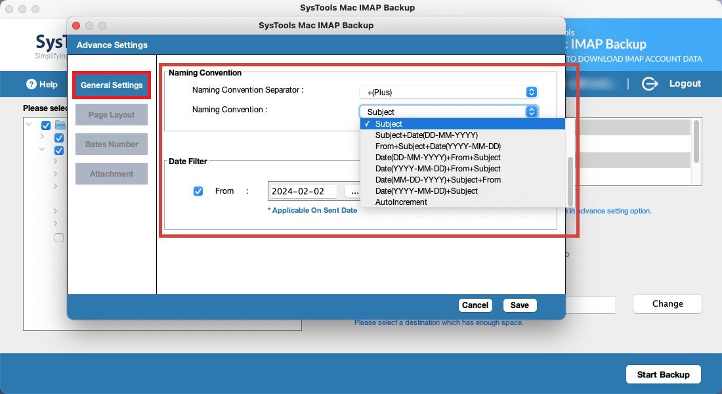Image resolution: width=722 pixels, height=394 pixels.
Task: Choose From+Subject+Date(YYYY-MM-DD) option
Action: coord(462,146)
